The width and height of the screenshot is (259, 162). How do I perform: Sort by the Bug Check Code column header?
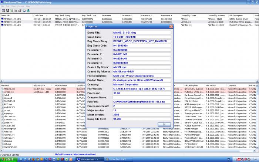point(91,16)
